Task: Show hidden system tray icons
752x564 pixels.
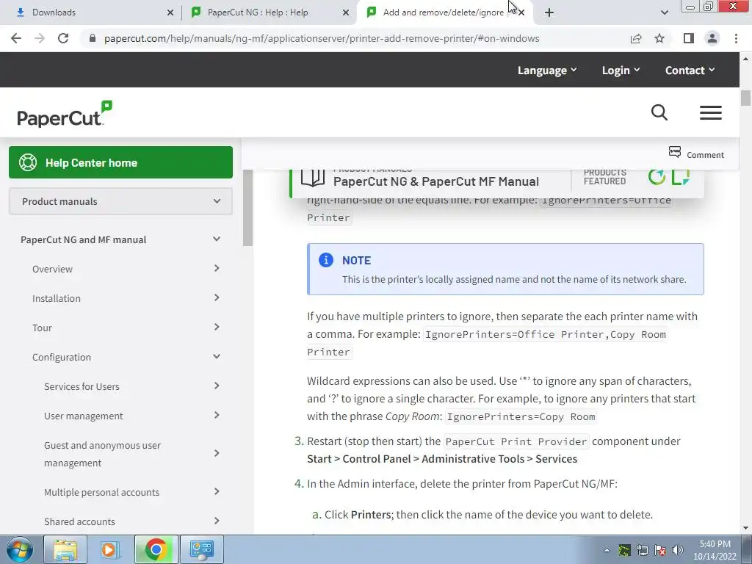Action: click(607, 550)
